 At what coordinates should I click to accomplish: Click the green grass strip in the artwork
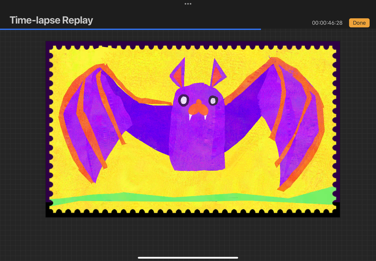coord(188,198)
